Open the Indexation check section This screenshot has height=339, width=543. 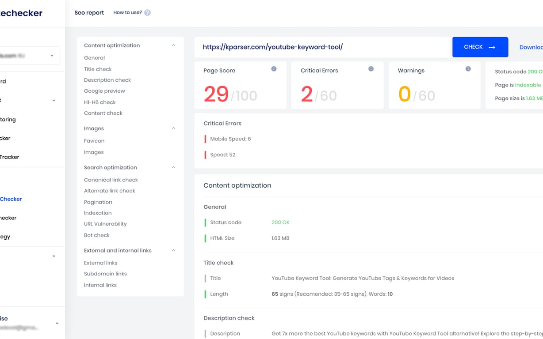98,213
